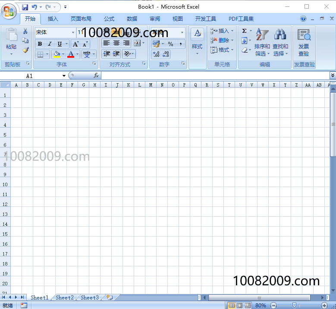Click the insert function fx icon

pos(96,75)
